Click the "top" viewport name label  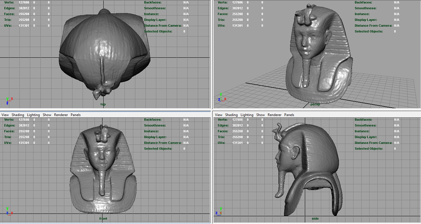103,104
